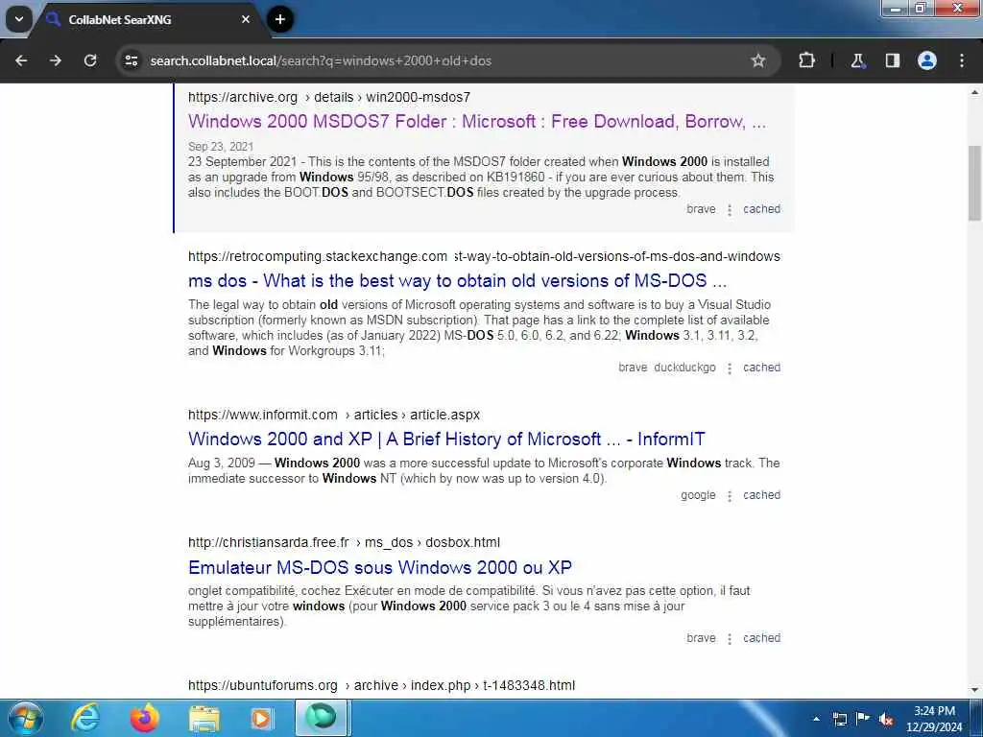Open cached version of retrocomputing result
The width and height of the screenshot is (983, 737).
click(761, 368)
